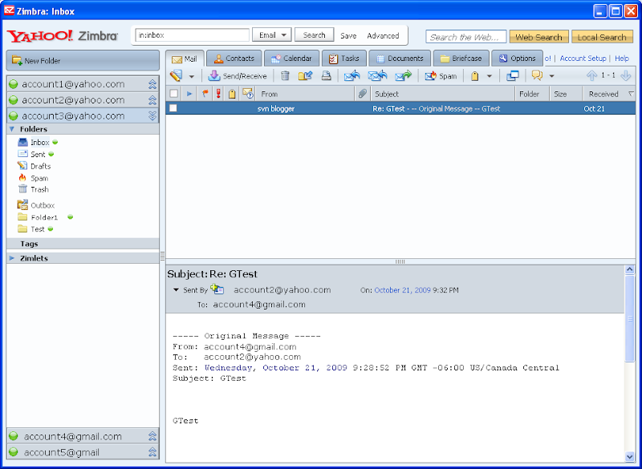
Task: Sort by the Received column header
Action: (x=609, y=94)
